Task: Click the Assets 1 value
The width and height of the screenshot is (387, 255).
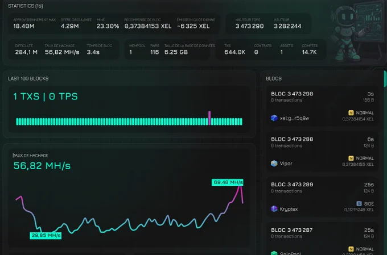Action: point(281,52)
